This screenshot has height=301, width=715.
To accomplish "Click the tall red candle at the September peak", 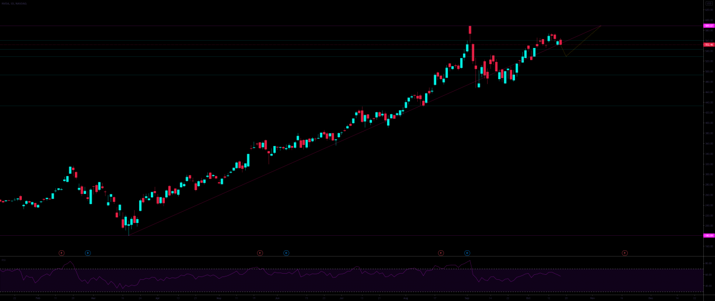I will (470, 30).
